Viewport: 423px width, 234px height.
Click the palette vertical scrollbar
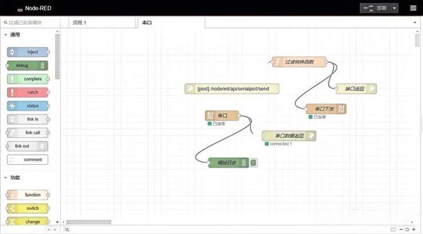click(x=57, y=57)
